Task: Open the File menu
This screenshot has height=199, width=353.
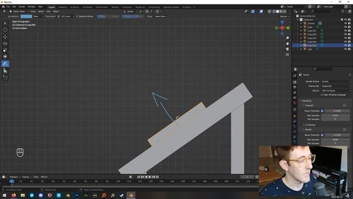Action: coord(8,7)
